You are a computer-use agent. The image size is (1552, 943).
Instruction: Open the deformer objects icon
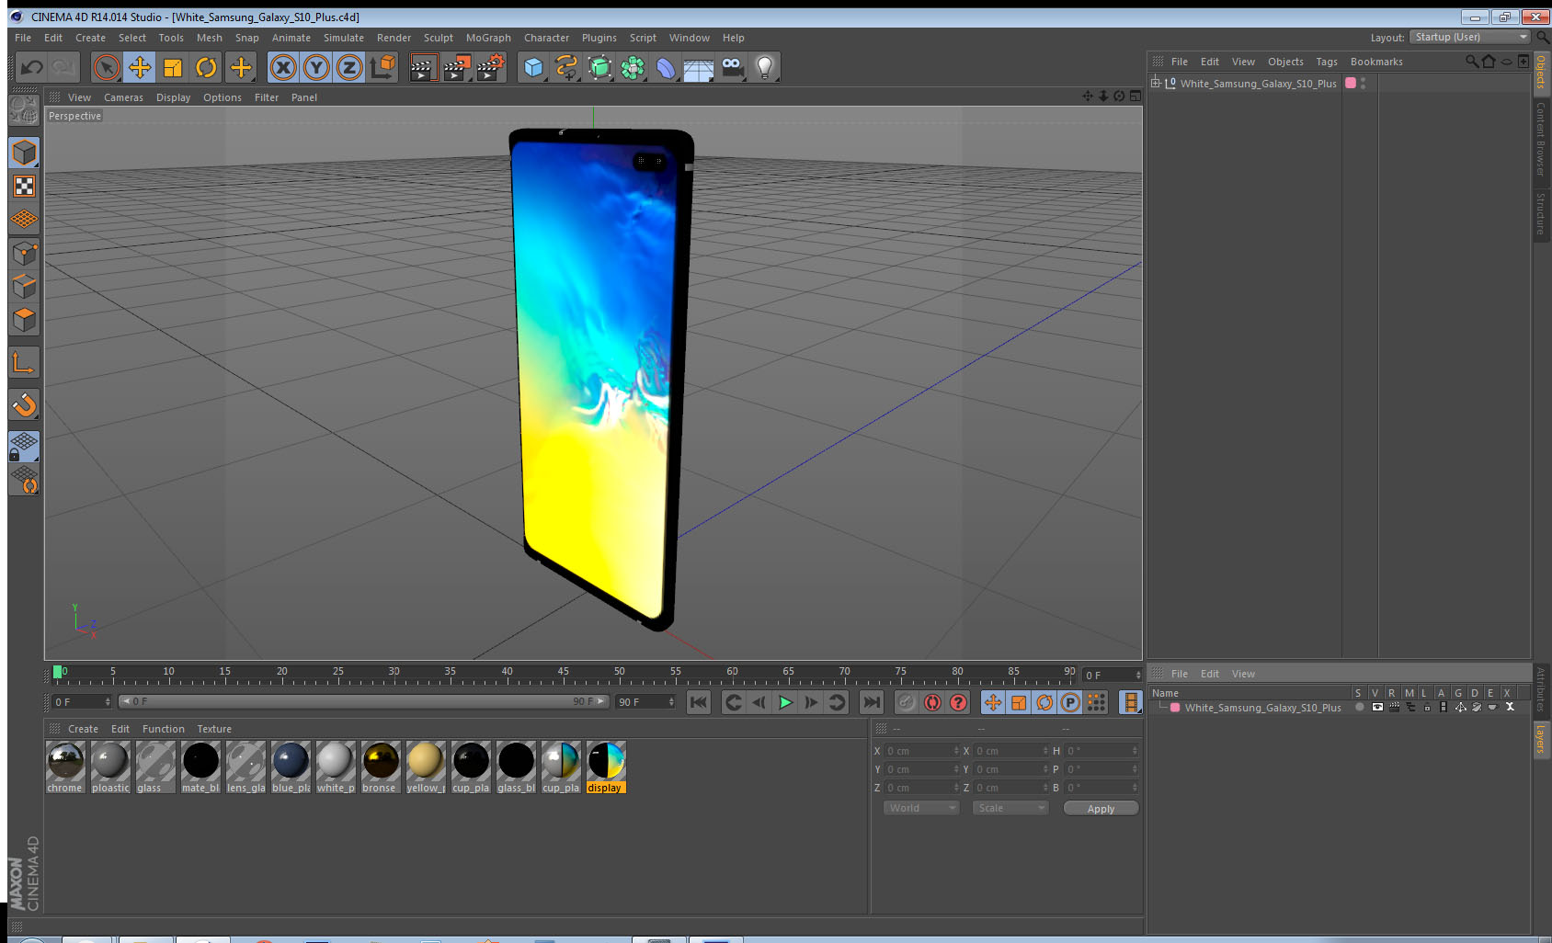[666, 67]
